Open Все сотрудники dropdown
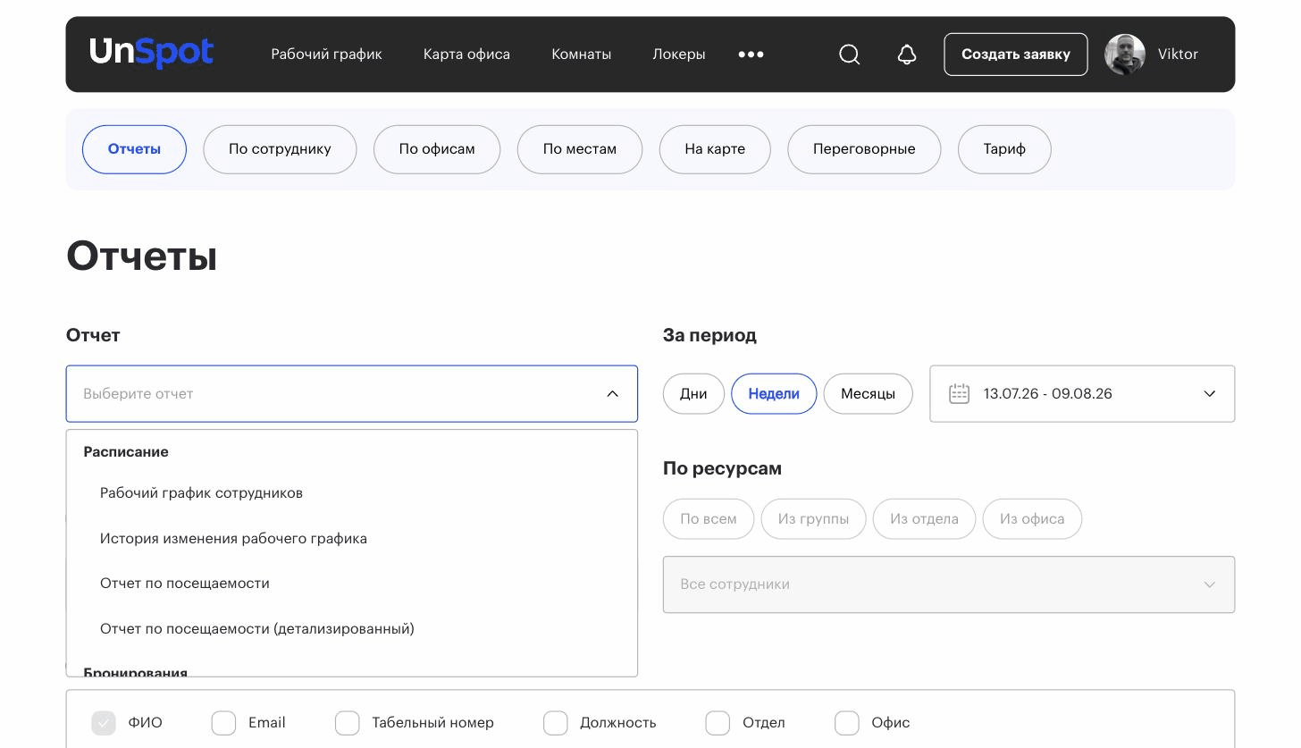The image size is (1301, 748). (x=949, y=584)
